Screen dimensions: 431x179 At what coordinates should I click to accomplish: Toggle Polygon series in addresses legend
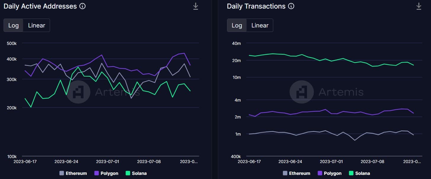[106, 173]
